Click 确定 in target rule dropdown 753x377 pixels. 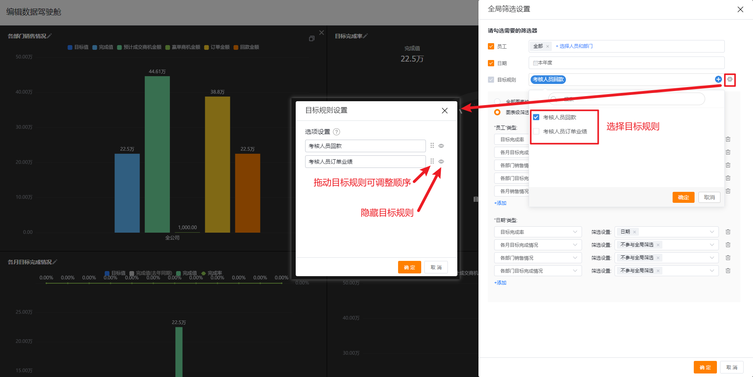tap(683, 197)
